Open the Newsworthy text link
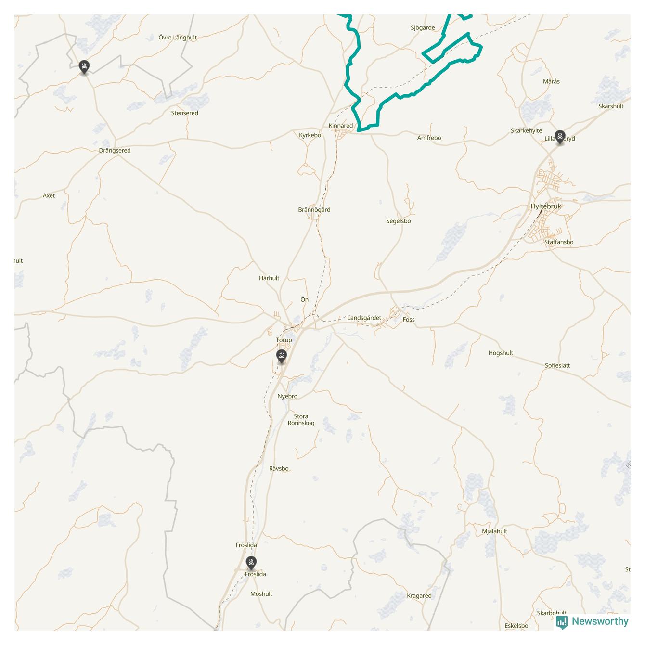 (x=600, y=621)
